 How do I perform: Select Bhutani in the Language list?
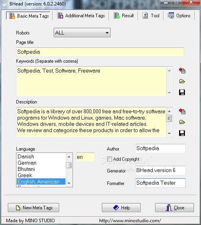point(41,169)
